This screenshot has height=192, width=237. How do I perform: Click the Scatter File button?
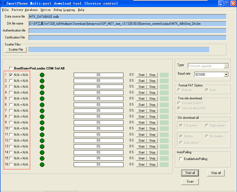pyautogui.click(x=16, y=50)
